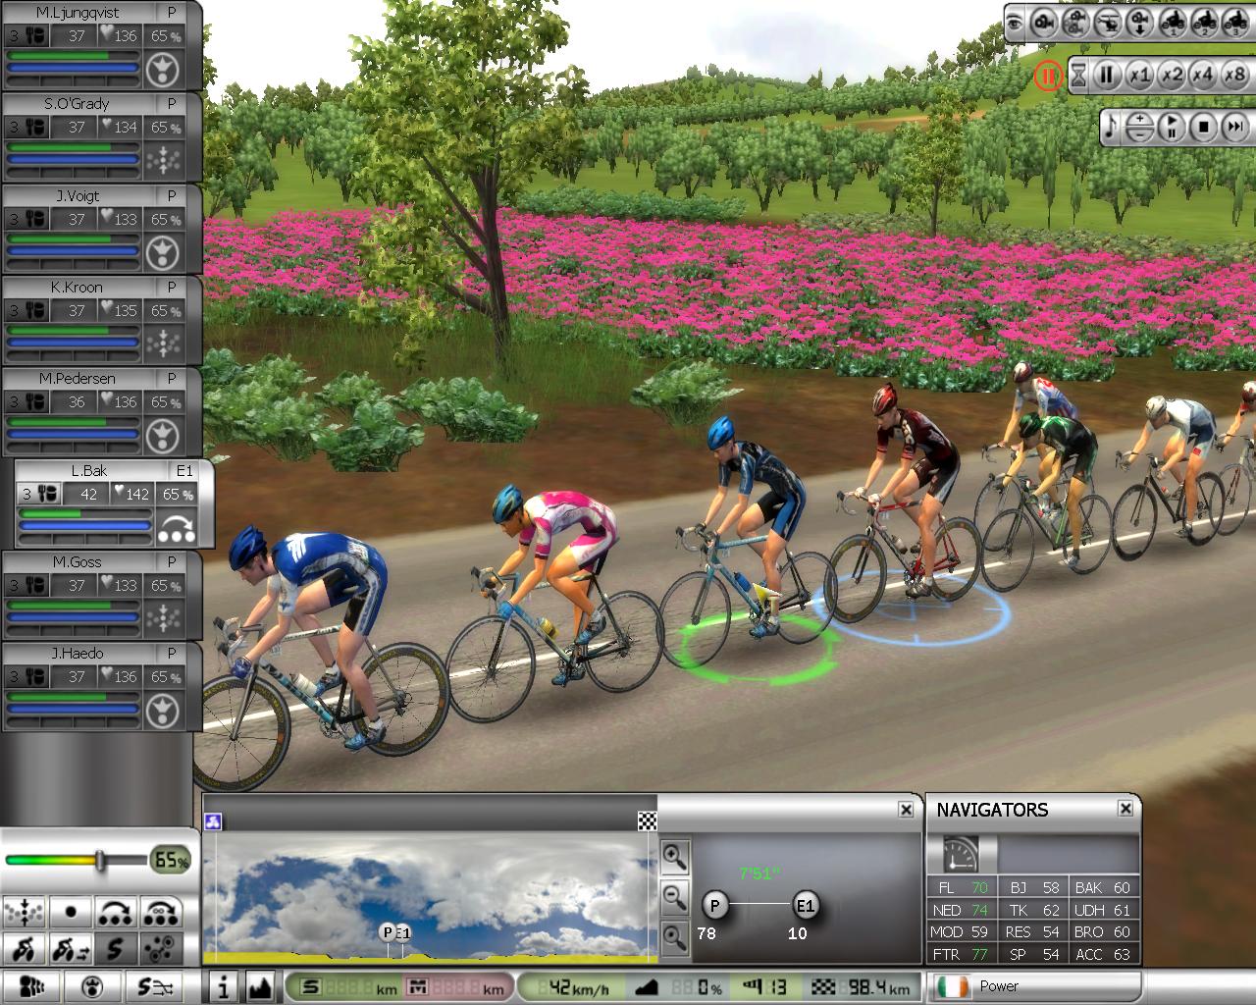Select rider M.Goss in the team list
The width and height of the screenshot is (1256, 1005).
point(78,562)
